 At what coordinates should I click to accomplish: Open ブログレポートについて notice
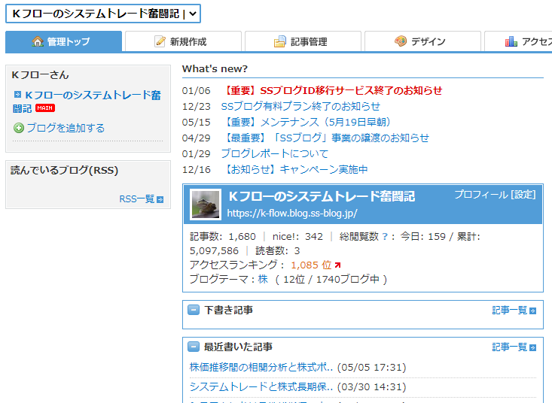(275, 153)
